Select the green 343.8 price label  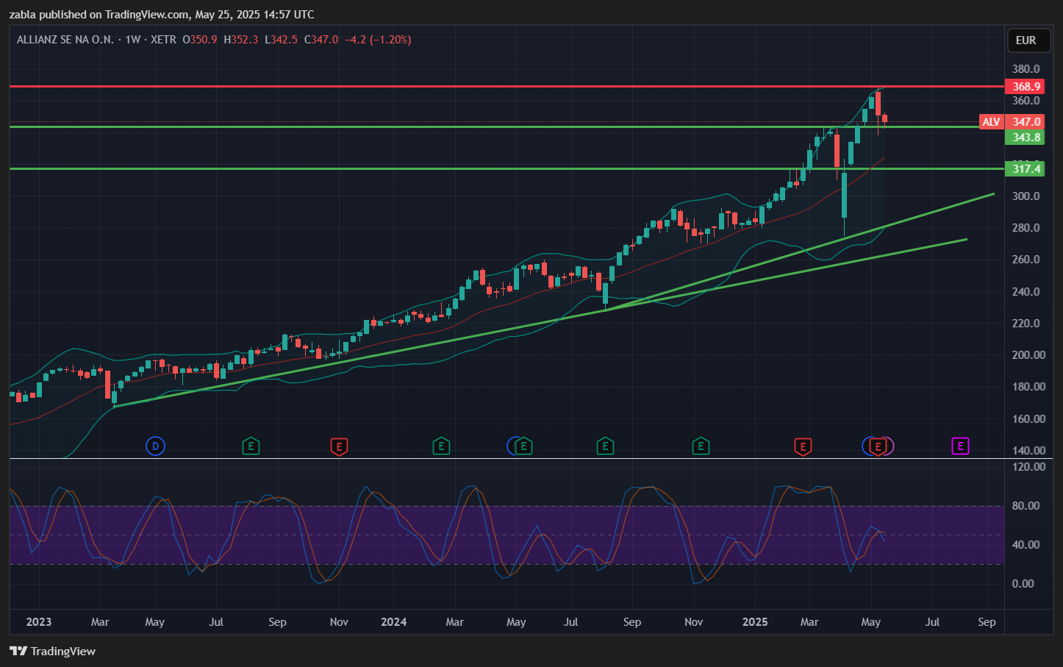coord(1026,138)
